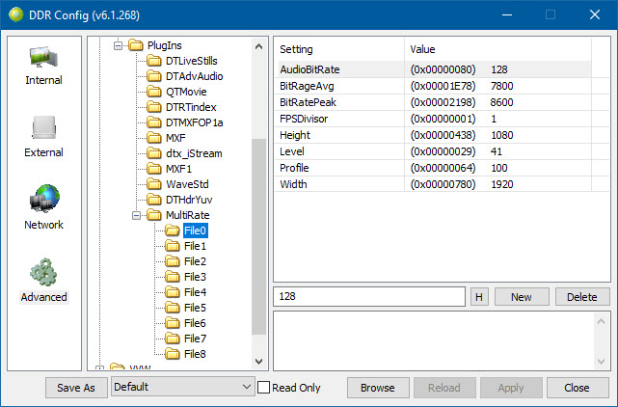Screen dimensions: 618x407
Task: Select the File7 folder icon
Action: coord(173,339)
